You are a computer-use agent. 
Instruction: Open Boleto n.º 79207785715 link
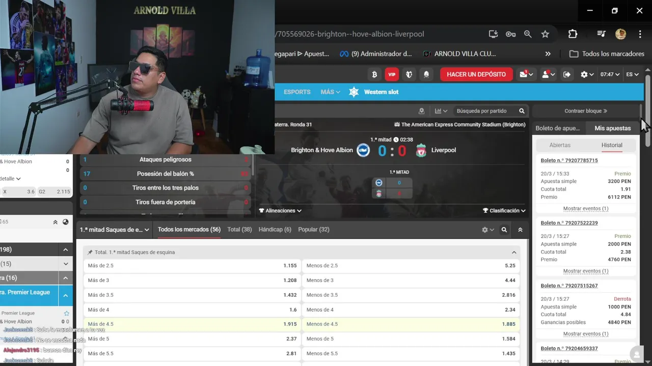(x=569, y=161)
